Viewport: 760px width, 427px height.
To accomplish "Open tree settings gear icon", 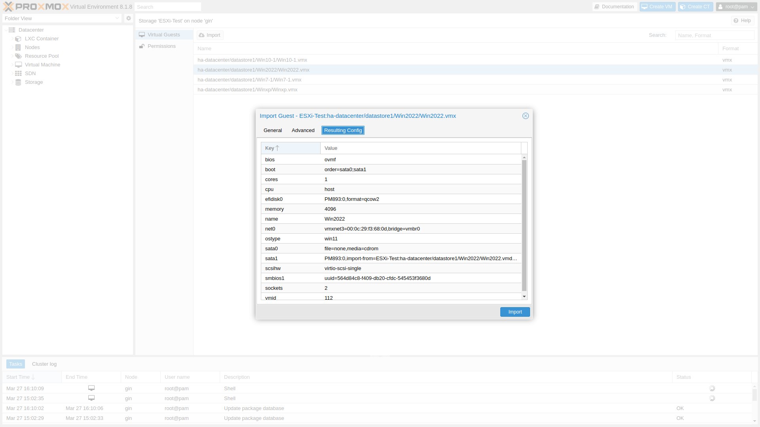I will (x=128, y=18).
